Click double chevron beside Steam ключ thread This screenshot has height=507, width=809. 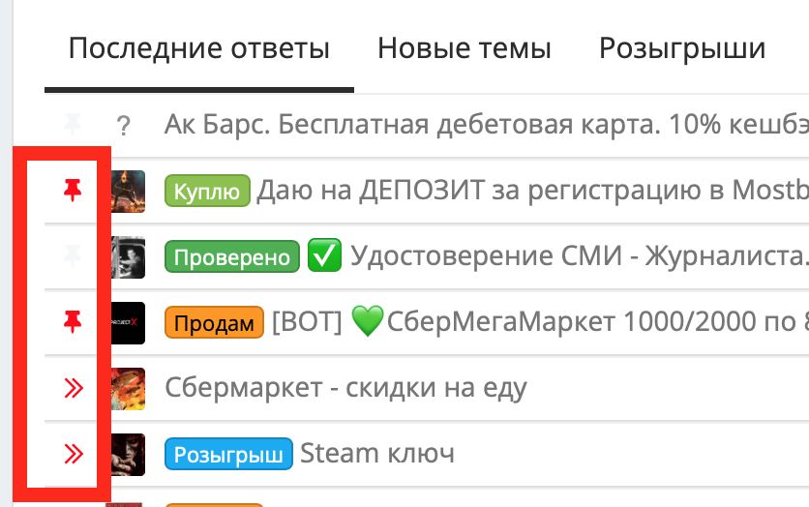click(x=74, y=454)
